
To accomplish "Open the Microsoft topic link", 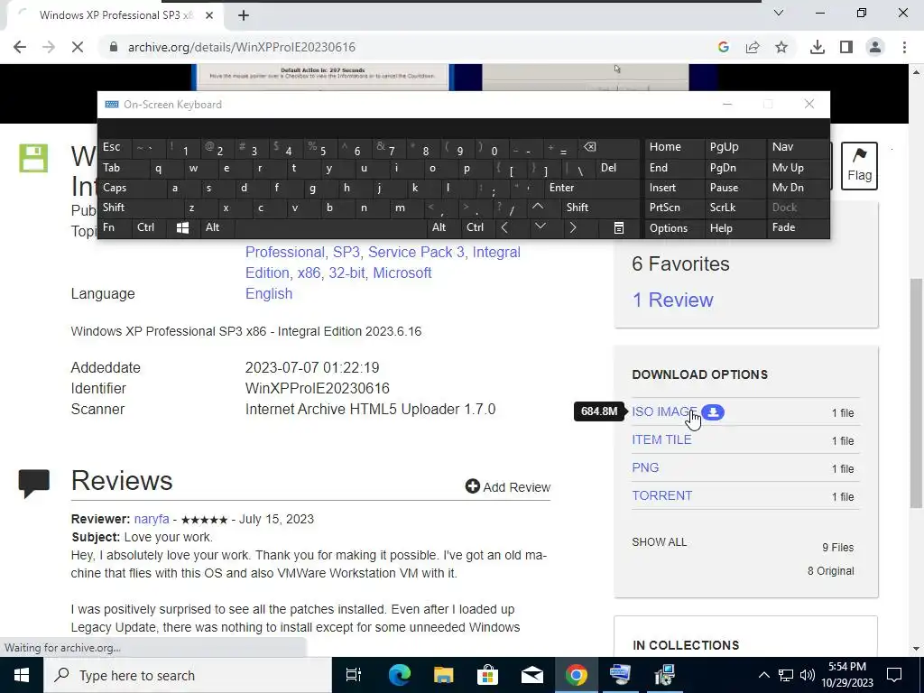I will [402, 273].
